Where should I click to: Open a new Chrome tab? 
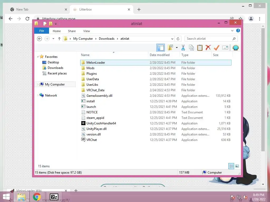pos(139,9)
